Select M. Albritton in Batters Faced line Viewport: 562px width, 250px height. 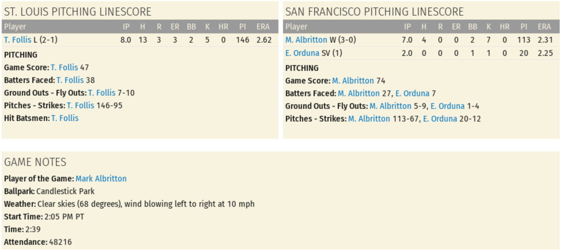coord(359,93)
